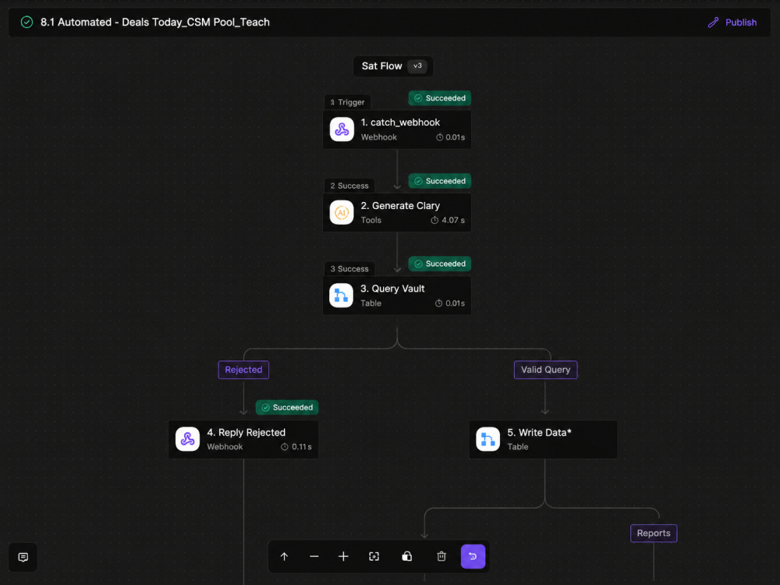Click the Succeeded badge above Generate Clary
The width and height of the screenshot is (780, 585).
[x=440, y=181]
